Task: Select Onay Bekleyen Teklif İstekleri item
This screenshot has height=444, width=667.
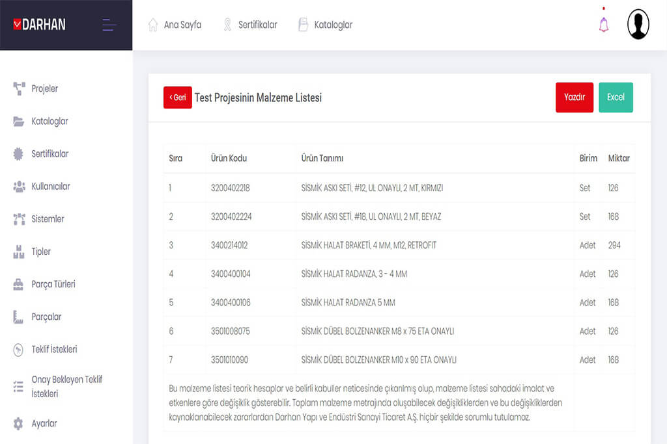Action: pos(66,386)
